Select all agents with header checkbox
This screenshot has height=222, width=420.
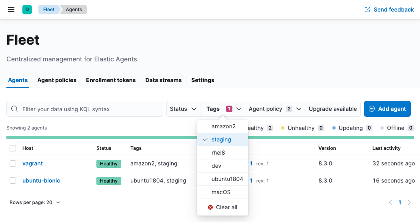pos(13,148)
